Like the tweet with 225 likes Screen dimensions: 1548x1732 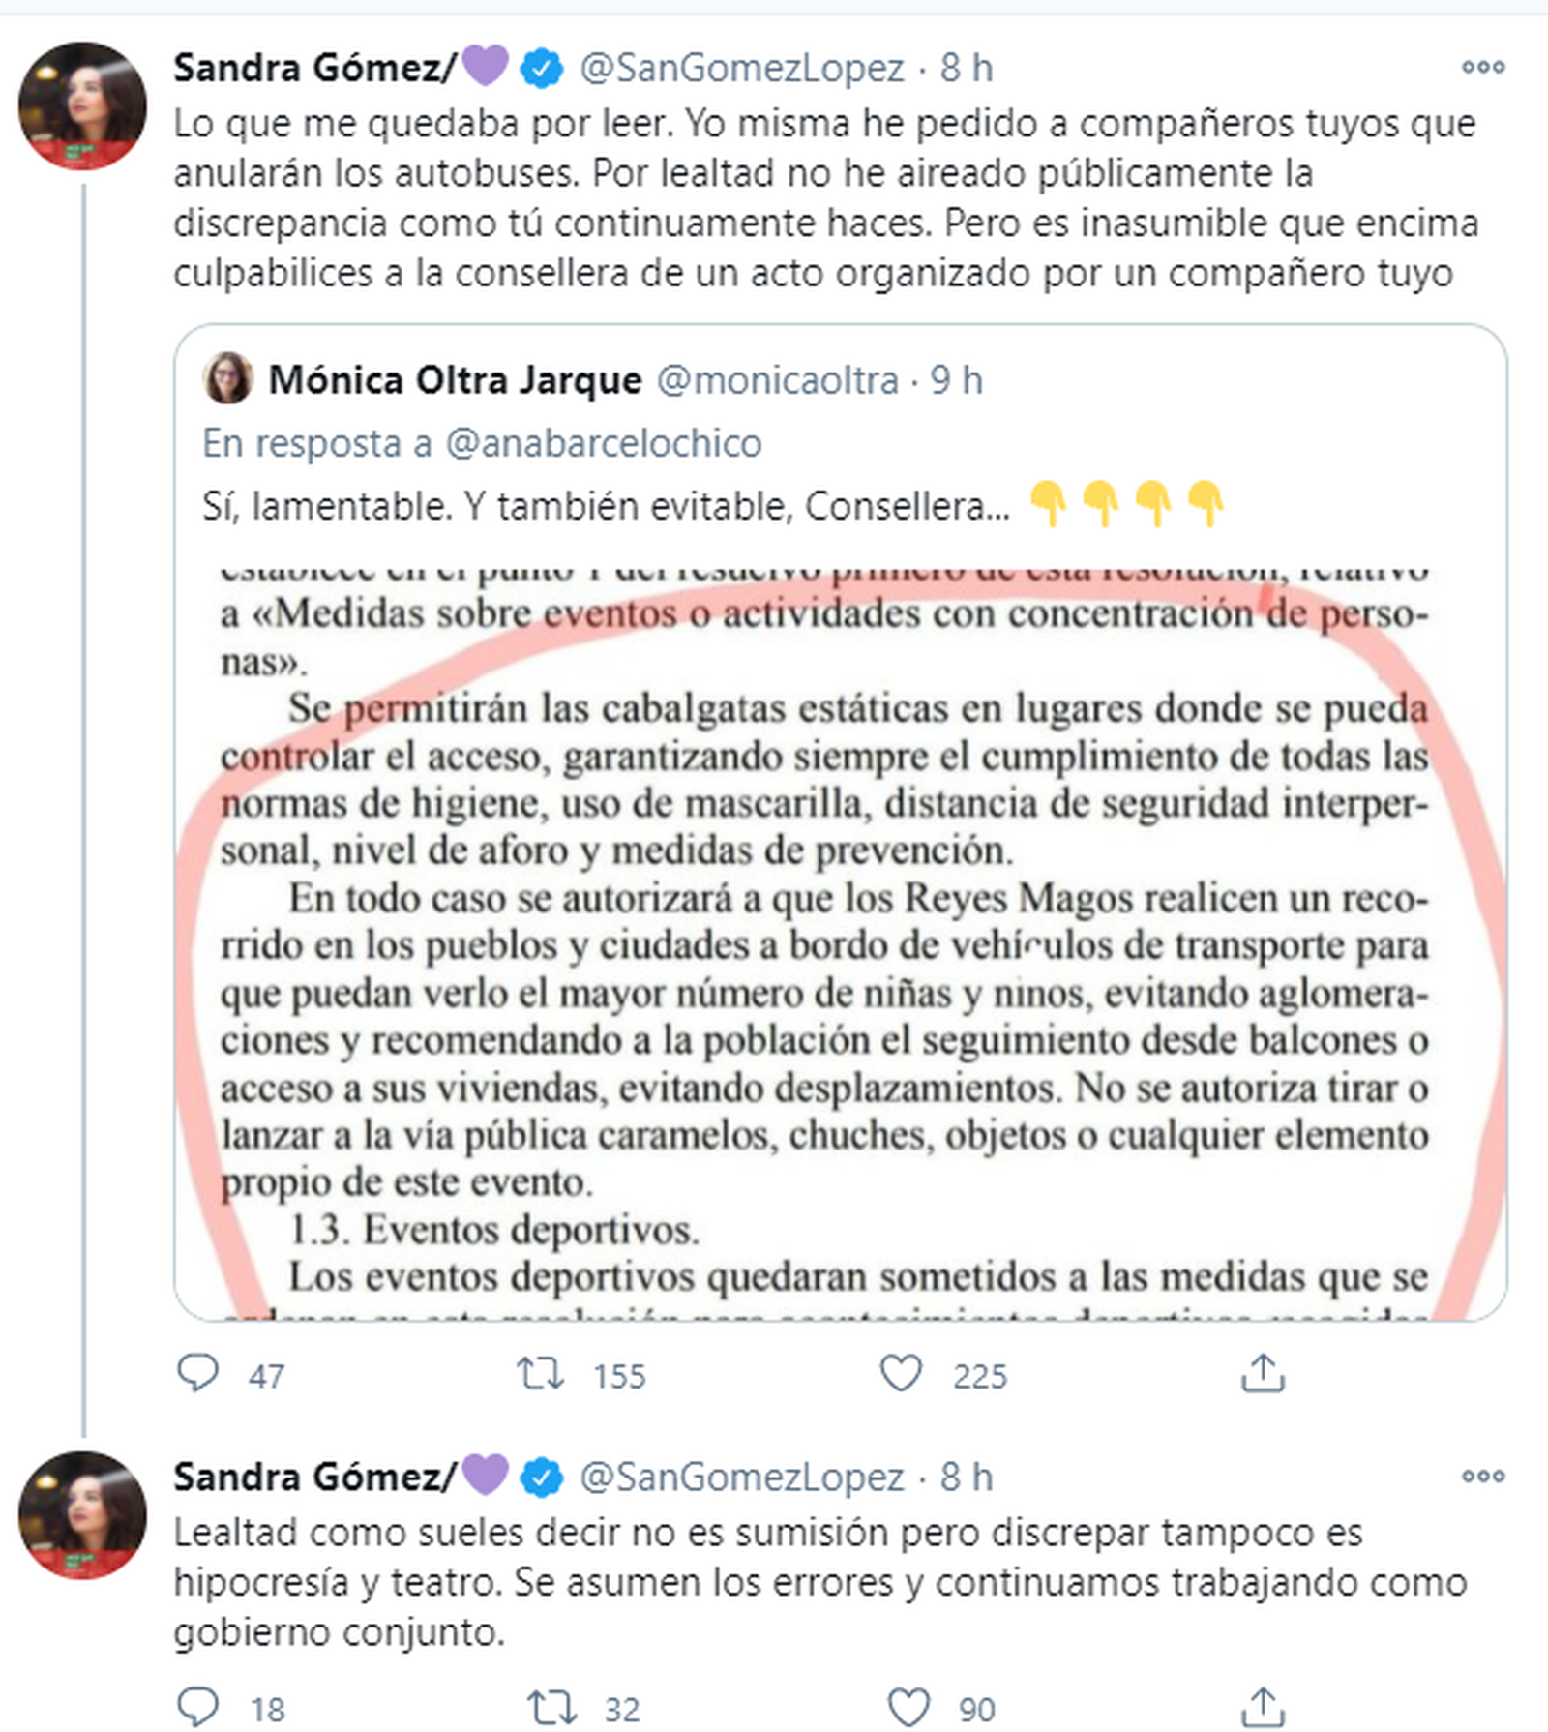click(x=901, y=1373)
